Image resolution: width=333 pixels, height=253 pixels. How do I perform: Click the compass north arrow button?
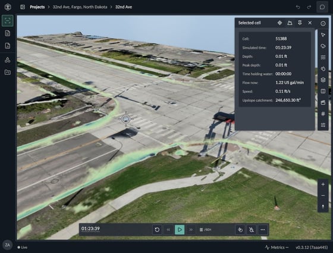tap(323, 207)
